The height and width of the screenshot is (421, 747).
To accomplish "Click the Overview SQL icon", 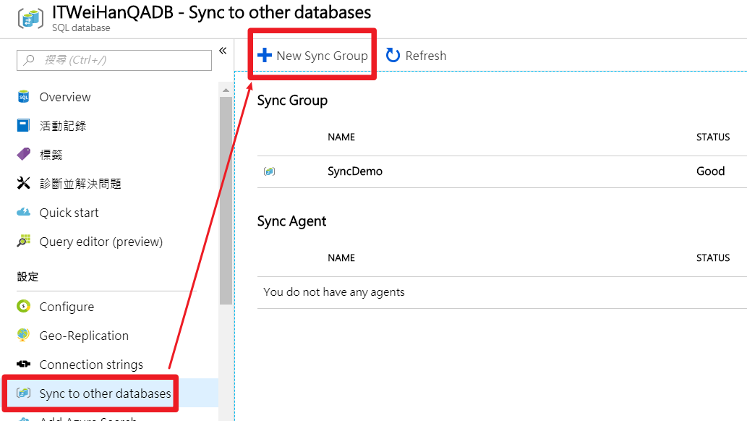I will [x=23, y=97].
